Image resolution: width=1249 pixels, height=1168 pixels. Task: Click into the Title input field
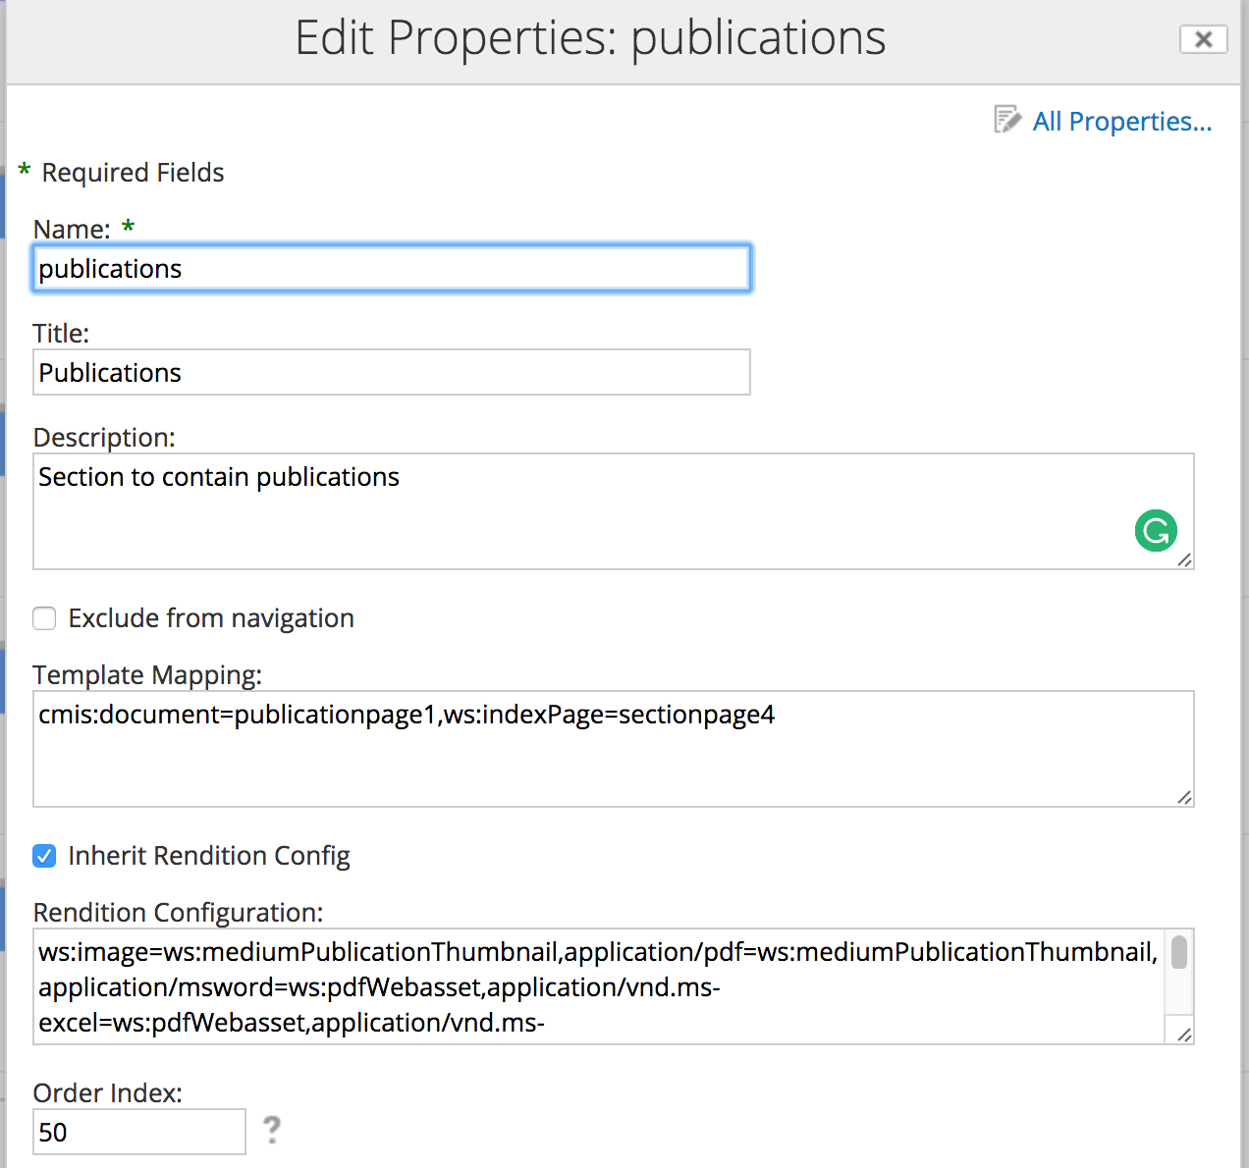point(392,373)
